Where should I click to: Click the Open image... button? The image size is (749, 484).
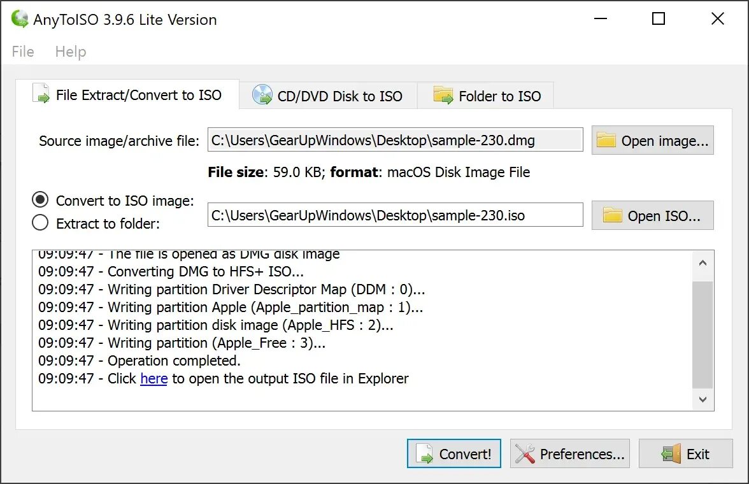click(x=652, y=140)
